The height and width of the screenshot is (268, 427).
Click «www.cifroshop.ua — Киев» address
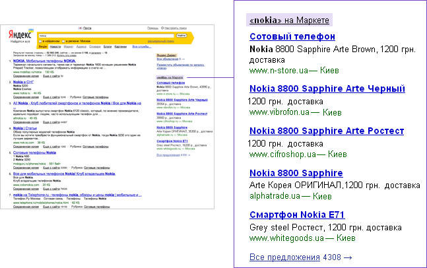pos(298,154)
